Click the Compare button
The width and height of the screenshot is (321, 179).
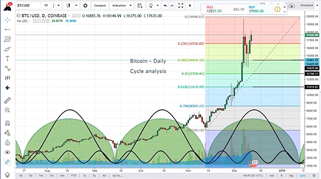pos(100,6)
